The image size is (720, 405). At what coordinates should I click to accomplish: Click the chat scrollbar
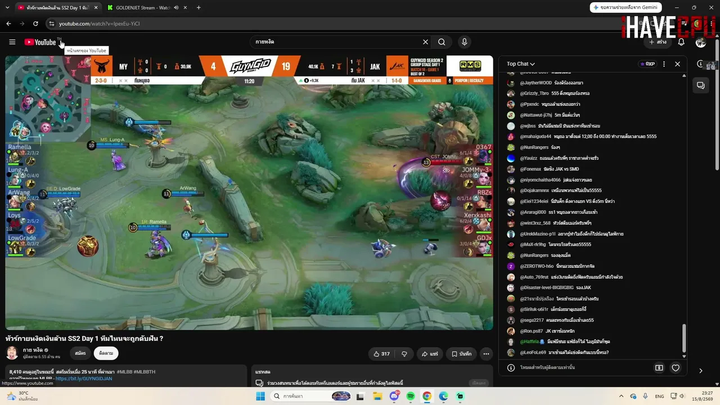point(685,337)
